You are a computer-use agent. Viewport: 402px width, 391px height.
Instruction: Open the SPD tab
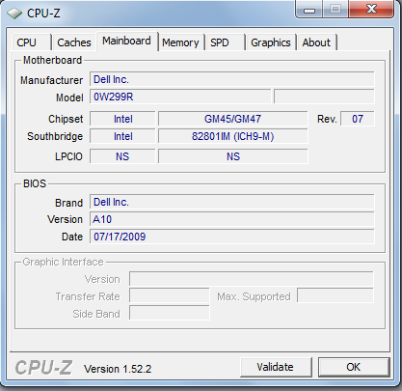click(225, 42)
